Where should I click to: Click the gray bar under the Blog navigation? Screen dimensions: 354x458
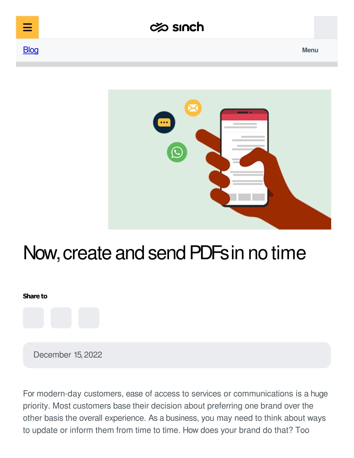point(177,64)
